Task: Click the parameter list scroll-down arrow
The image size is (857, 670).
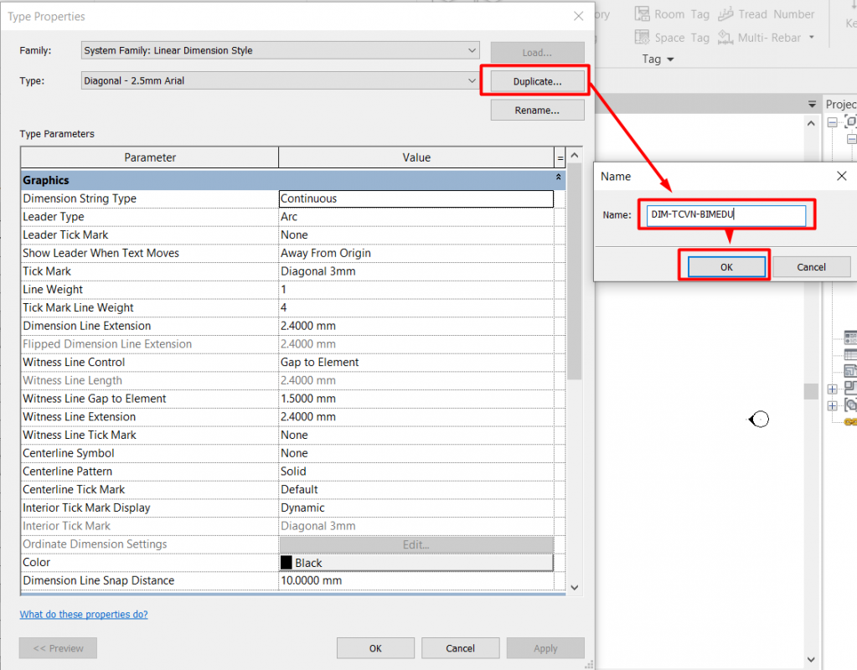Action: click(x=574, y=587)
